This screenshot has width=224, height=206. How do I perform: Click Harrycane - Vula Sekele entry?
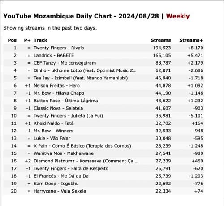pos(60,191)
